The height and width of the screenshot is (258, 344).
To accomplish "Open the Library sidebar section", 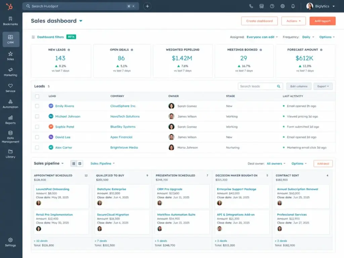I will coord(10,154).
